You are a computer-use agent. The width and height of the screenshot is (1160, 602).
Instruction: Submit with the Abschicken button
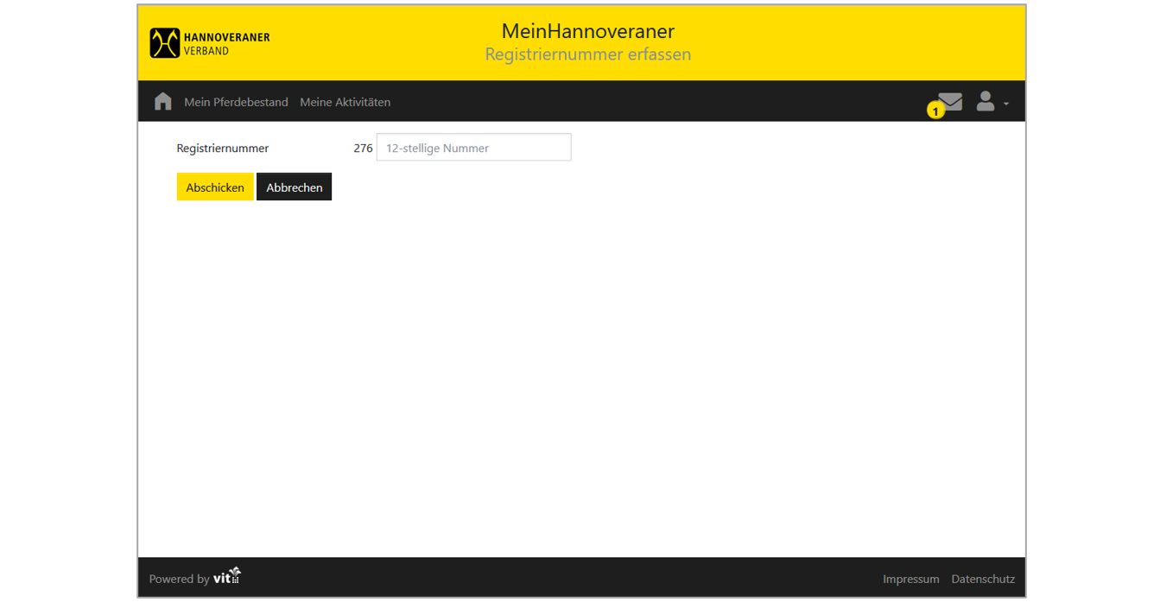[215, 187]
